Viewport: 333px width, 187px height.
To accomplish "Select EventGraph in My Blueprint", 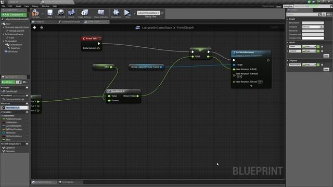I will click(x=11, y=91).
